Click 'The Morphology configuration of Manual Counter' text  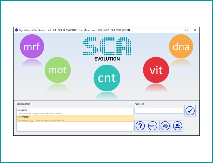pos(41,120)
